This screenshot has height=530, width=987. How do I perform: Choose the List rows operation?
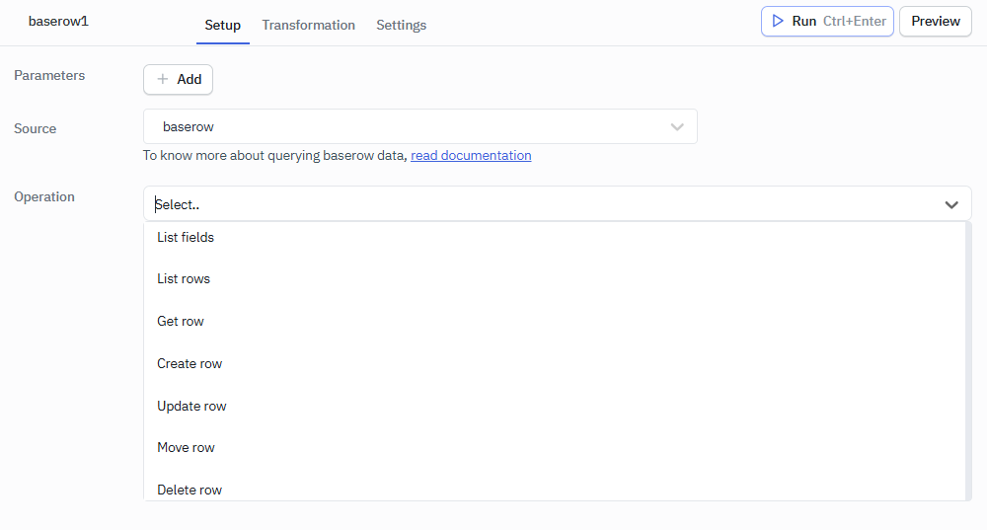pyautogui.click(x=184, y=279)
